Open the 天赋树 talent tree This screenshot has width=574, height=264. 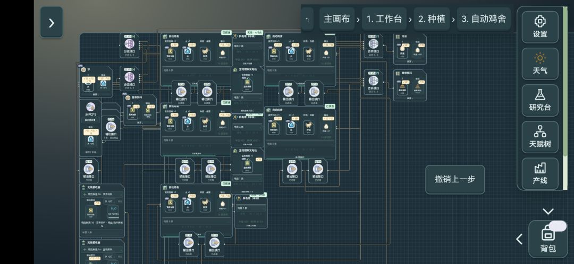(540, 137)
